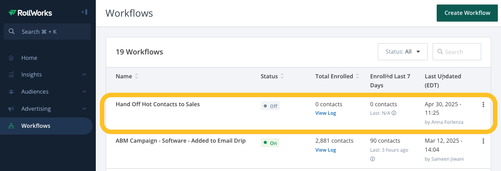Image resolution: width=501 pixels, height=171 pixels.
Task: Click the Insights chart icon
Action: 12,75
